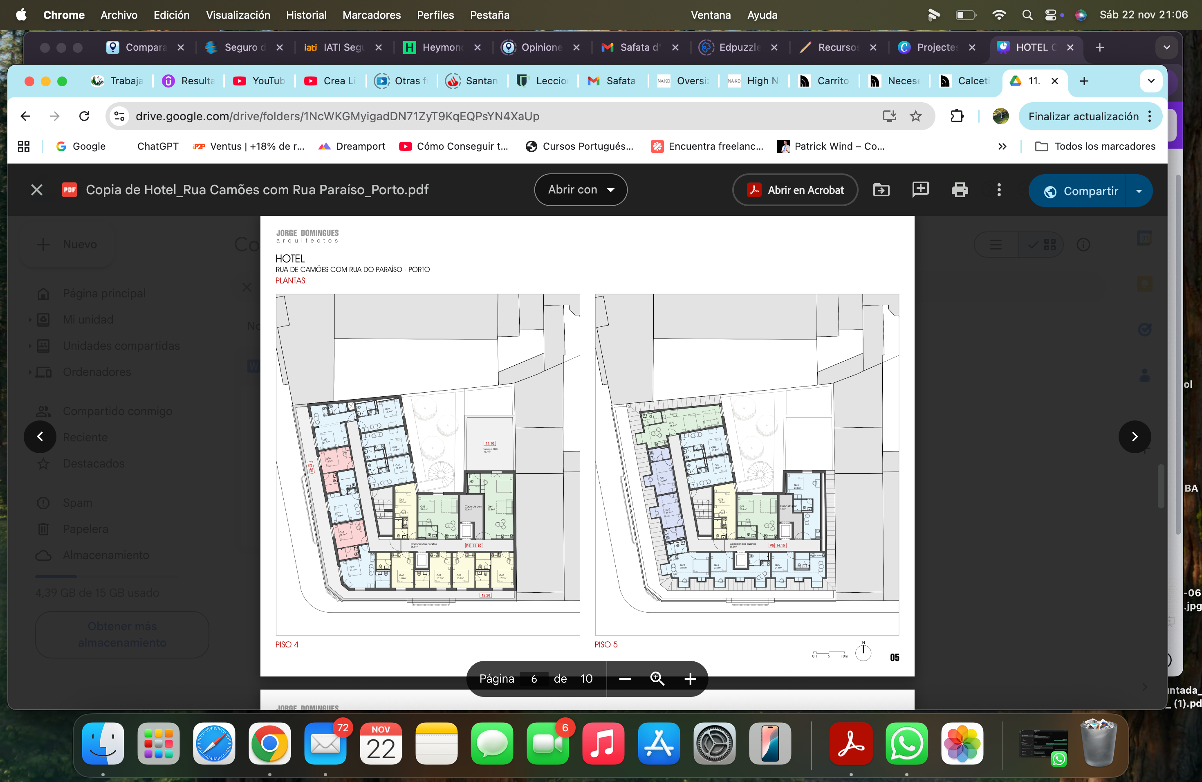Zoom out with the minus icon
Image resolution: width=1202 pixels, height=782 pixels.
tap(625, 679)
